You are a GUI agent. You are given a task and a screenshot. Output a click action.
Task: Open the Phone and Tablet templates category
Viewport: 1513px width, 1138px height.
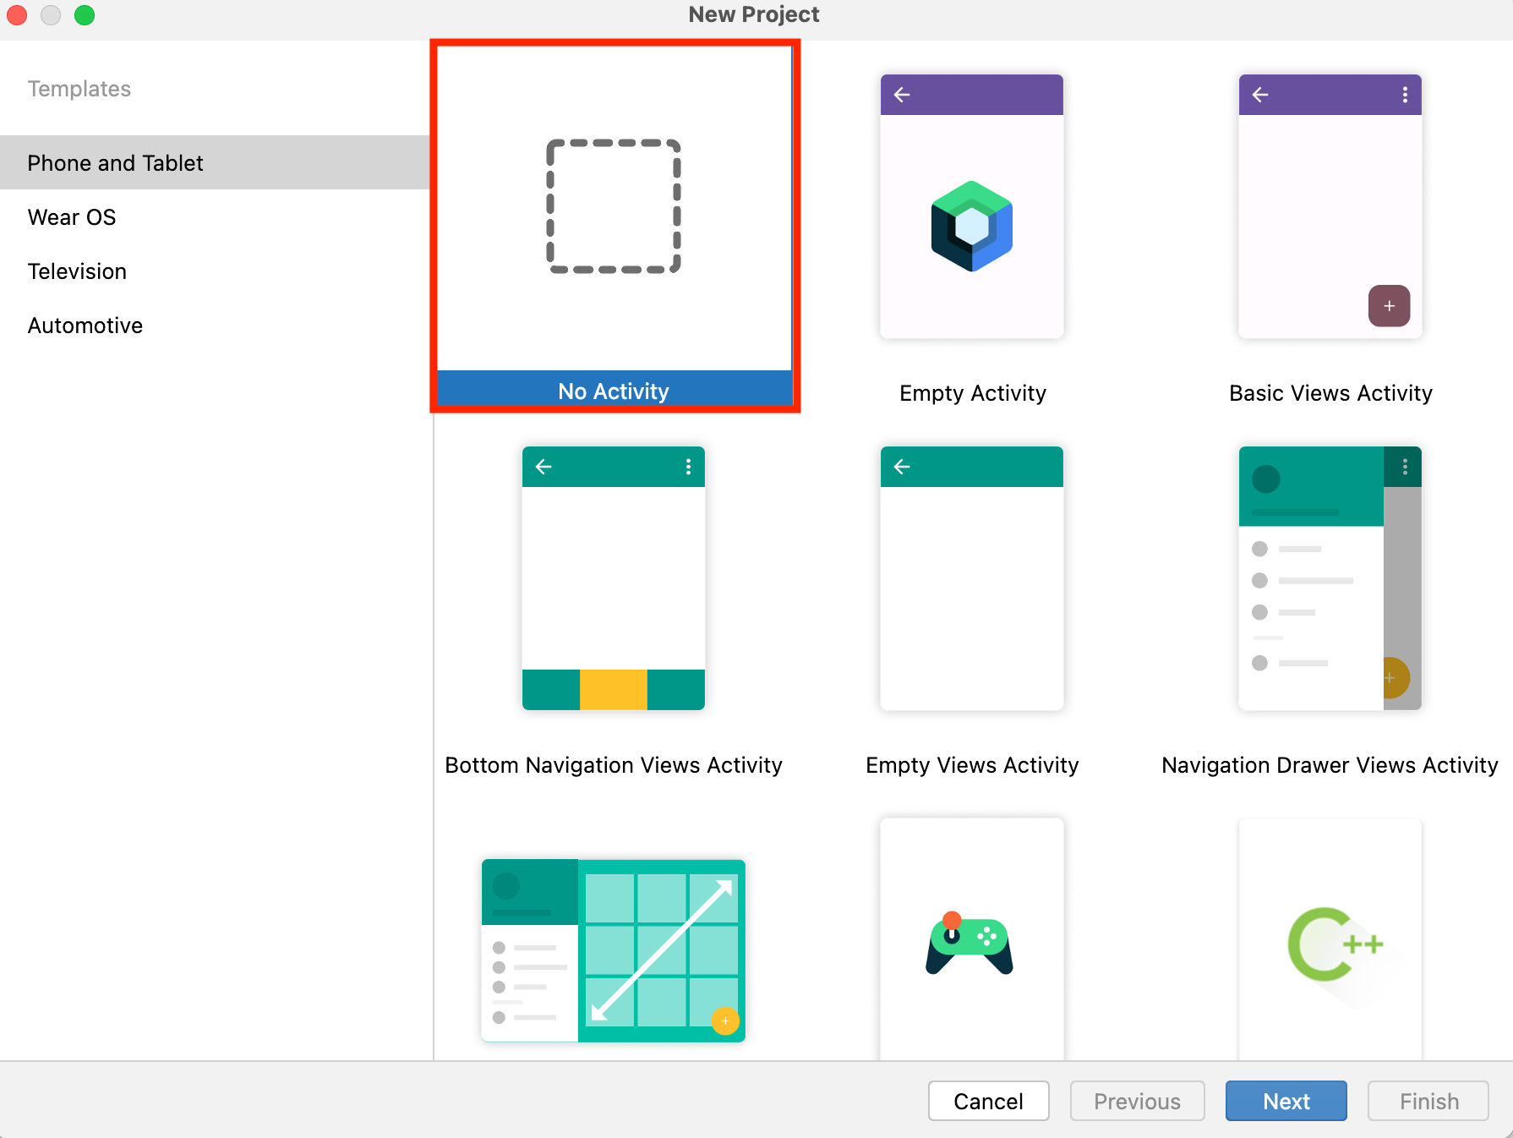click(x=116, y=163)
